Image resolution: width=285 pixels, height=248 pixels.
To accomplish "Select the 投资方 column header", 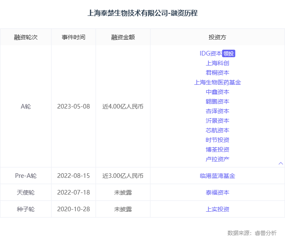I will [x=218, y=37].
